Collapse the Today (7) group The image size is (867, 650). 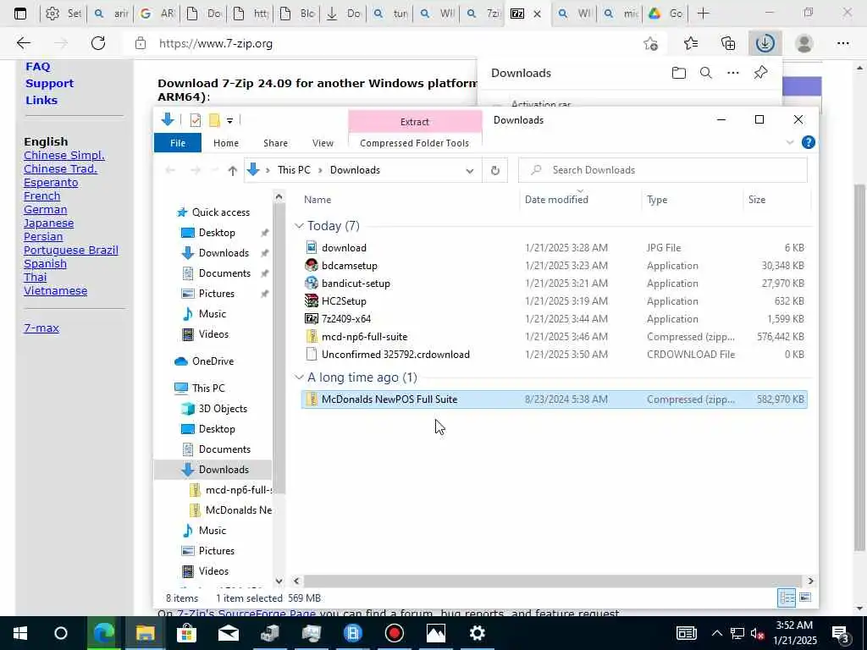tap(299, 226)
